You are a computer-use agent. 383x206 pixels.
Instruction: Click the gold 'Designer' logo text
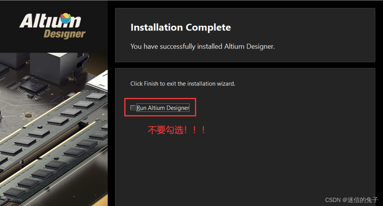pos(65,34)
